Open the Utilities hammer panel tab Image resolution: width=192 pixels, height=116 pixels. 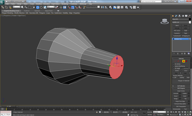click(189, 16)
